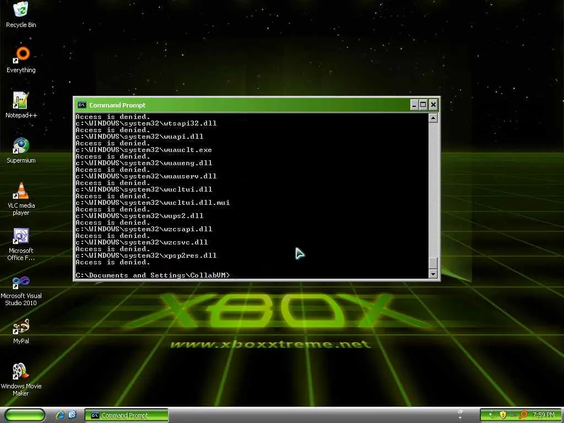This screenshot has width=564, height=423.
Task: Click the wtsapi32.dll path line
Action: click(x=146, y=123)
